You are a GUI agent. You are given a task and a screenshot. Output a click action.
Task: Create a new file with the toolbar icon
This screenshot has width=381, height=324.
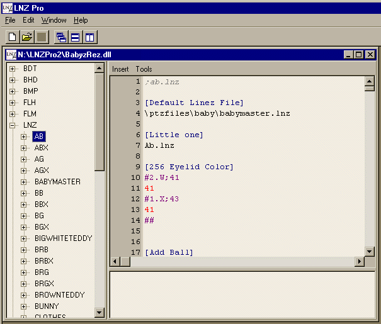[13, 37]
